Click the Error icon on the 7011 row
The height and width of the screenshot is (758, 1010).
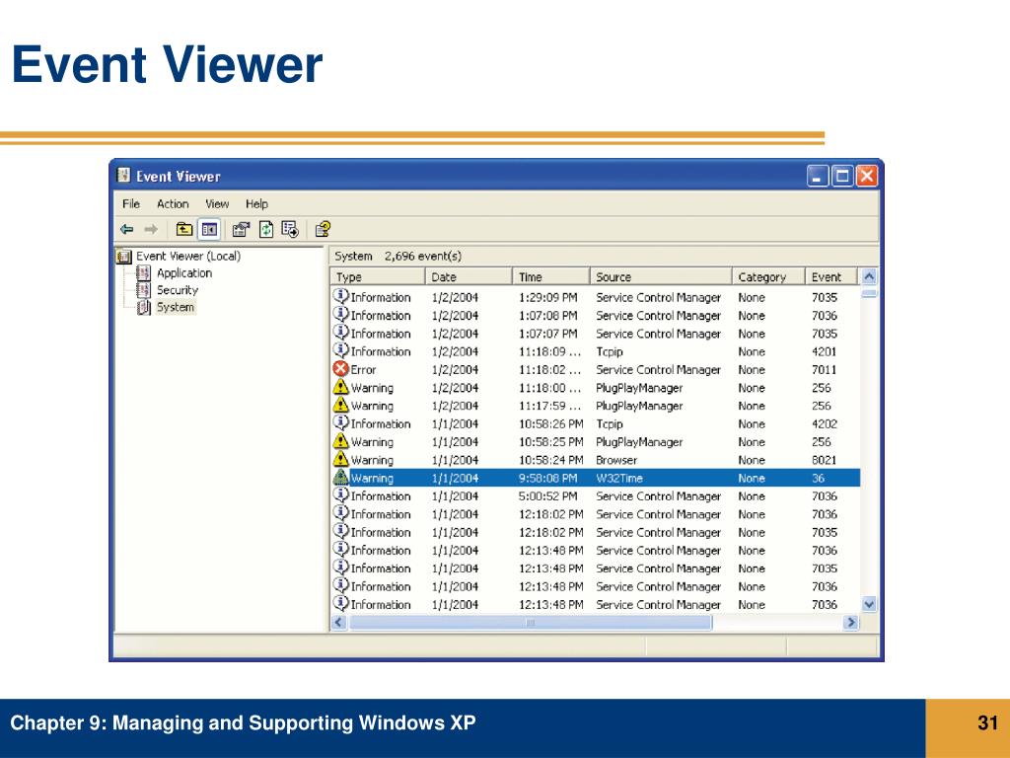pos(340,369)
